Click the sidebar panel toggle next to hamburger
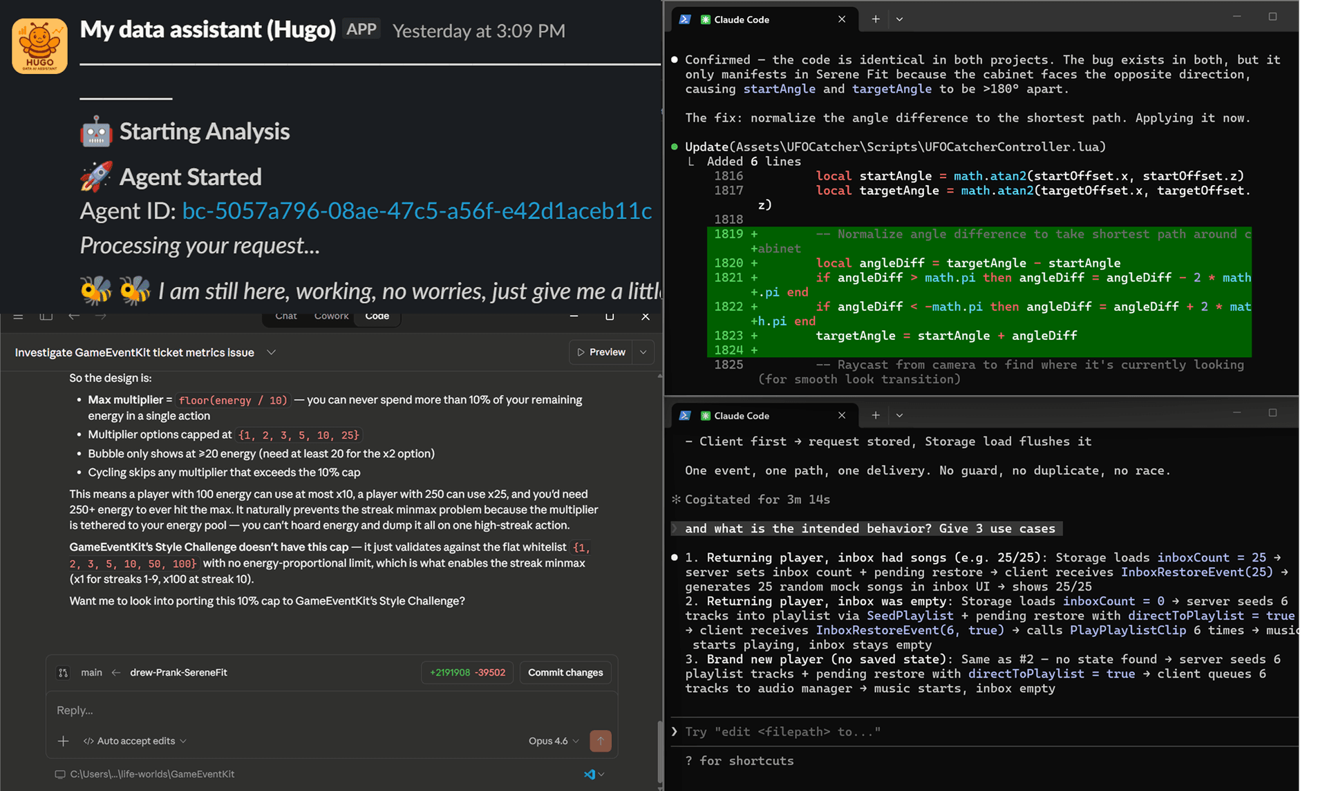The height and width of the screenshot is (791, 1327). tap(46, 316)
